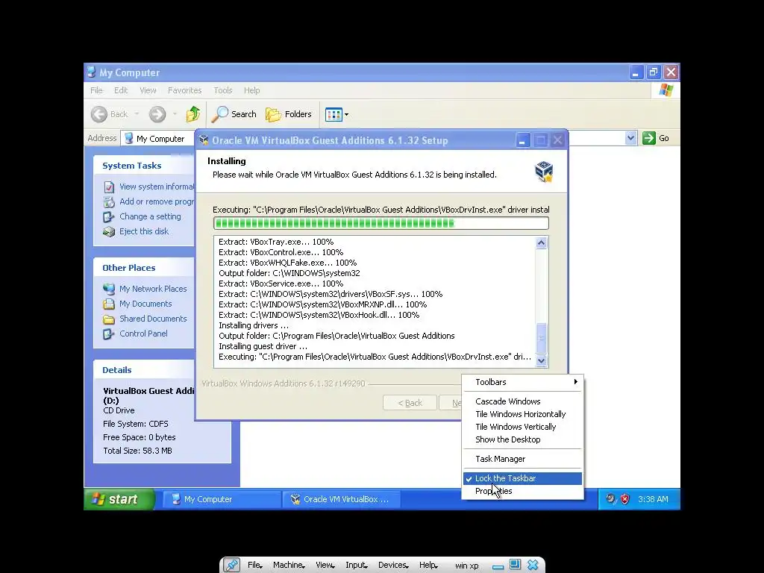This screenshot has width=764, height=573.
Task: Click the installer progress bar
Action: [381, 223]
